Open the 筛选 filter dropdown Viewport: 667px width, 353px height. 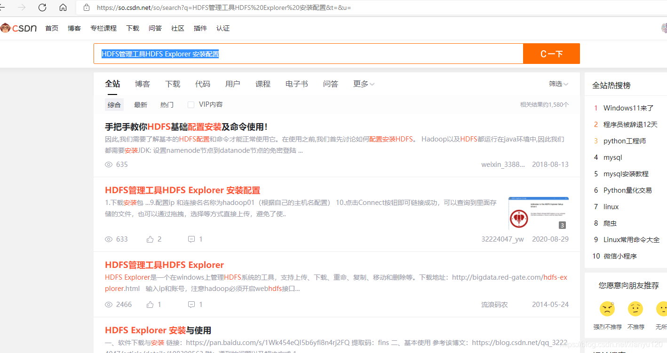click(559, 84)
